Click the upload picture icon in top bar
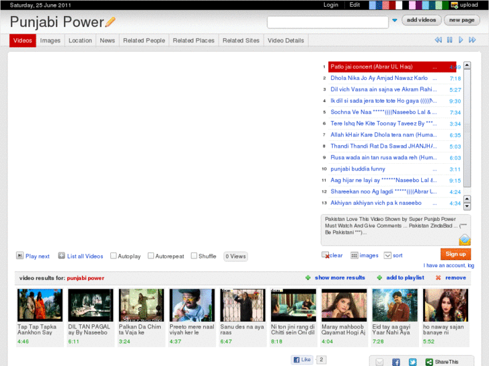This screenshot has width=489, height=366. tap(455, 5)
